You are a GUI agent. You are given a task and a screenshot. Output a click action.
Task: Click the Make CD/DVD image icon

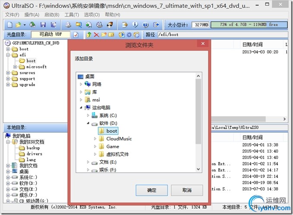click(x=68, y=25)
